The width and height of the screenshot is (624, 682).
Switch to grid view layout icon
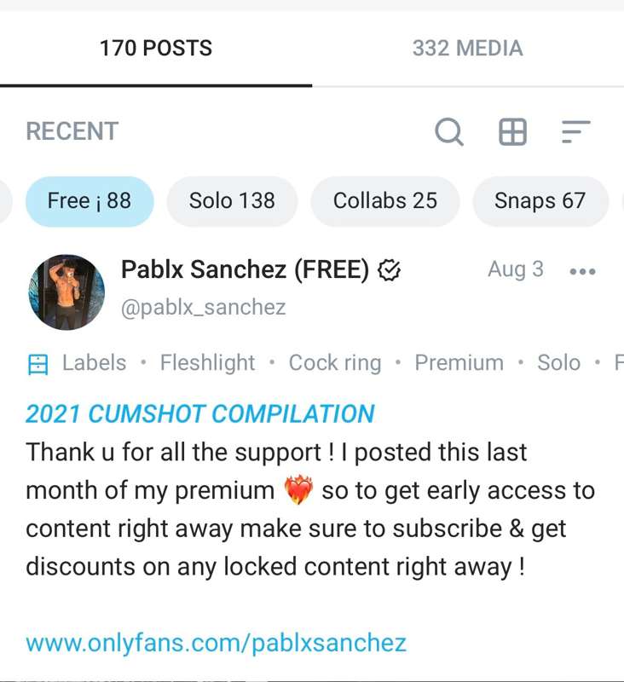pyautogui.click(x=512, y=132)
